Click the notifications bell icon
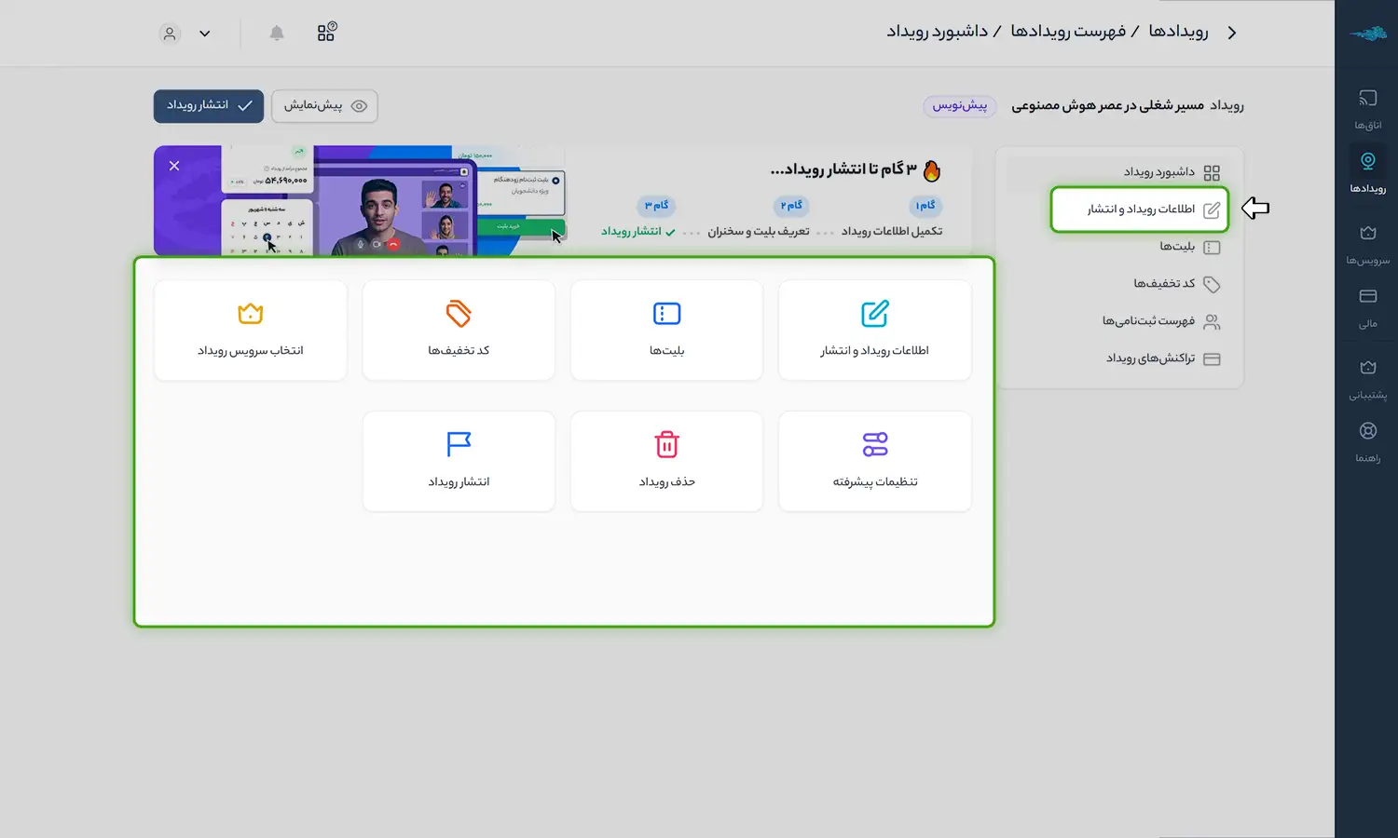 coord(277,34)
